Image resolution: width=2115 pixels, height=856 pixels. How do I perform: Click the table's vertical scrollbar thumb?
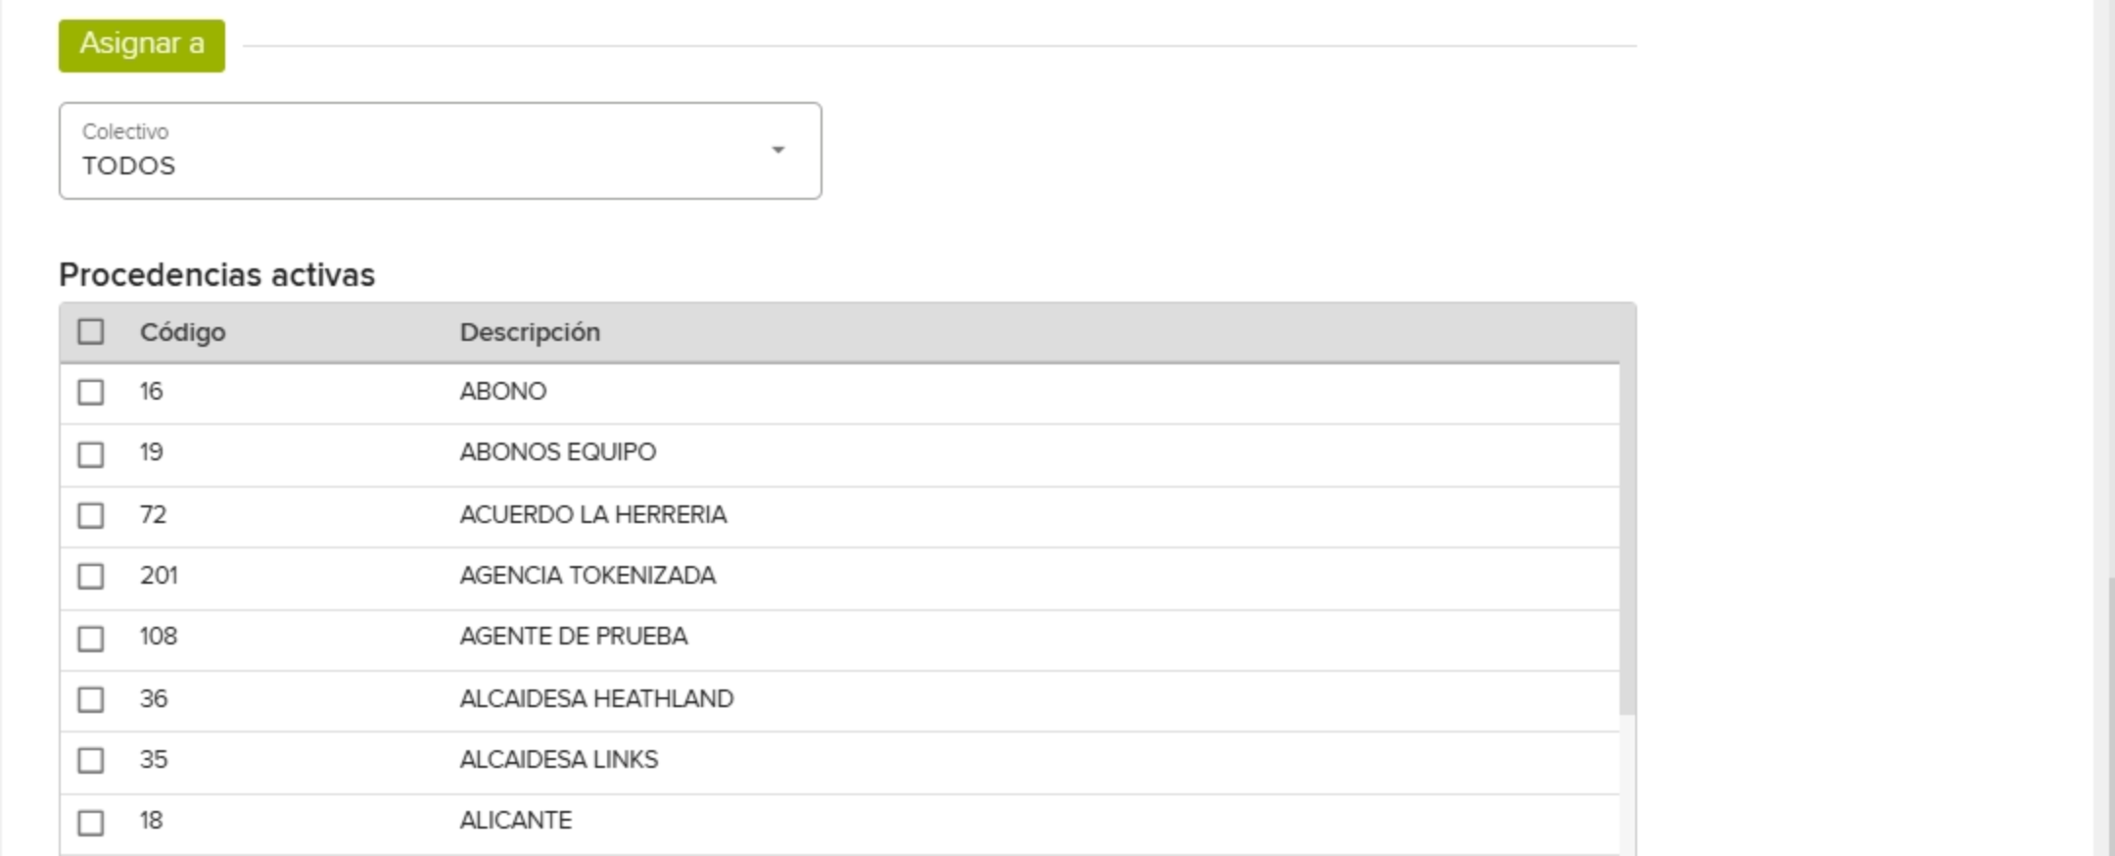pos(1627,539)
